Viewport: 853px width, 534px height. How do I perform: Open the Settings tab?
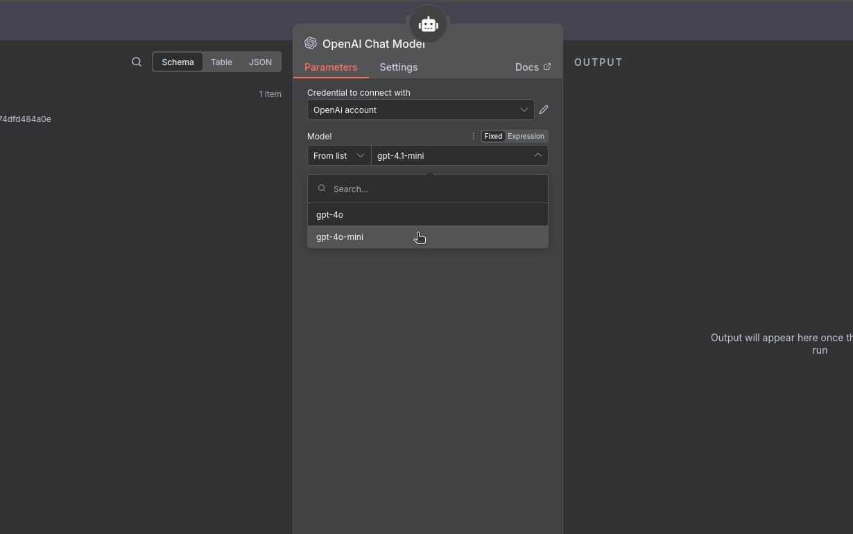(x=398, y=67)
